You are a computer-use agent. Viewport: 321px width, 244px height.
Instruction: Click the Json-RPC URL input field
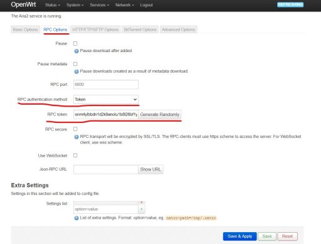(x=106, y=169)
